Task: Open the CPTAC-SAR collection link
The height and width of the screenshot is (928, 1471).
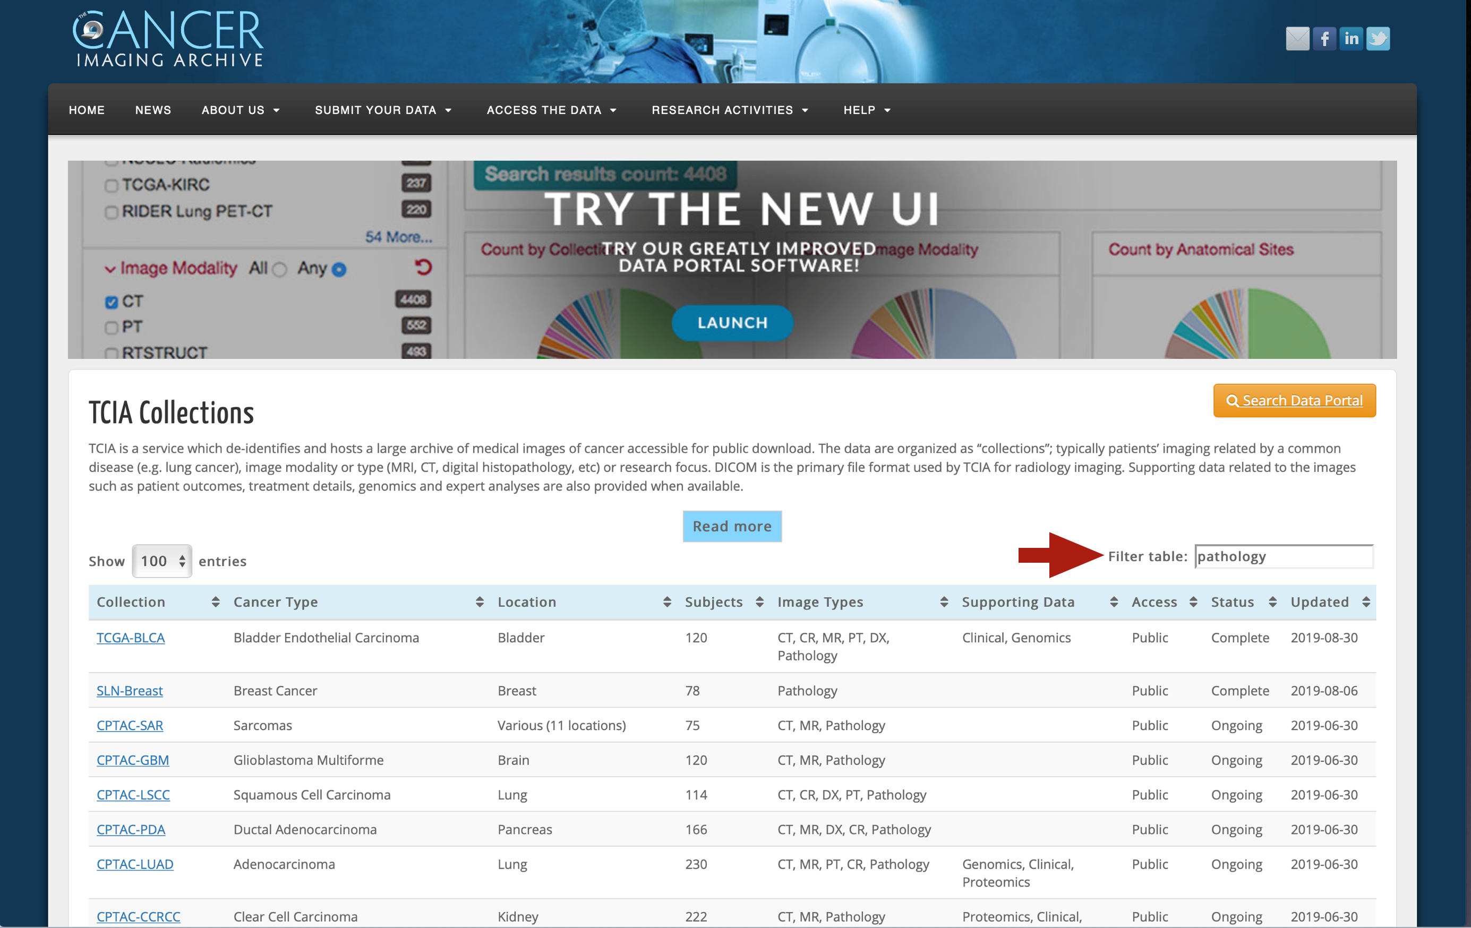Action: (x=130, y=725)
